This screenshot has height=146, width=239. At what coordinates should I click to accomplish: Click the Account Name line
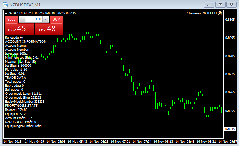16,46
